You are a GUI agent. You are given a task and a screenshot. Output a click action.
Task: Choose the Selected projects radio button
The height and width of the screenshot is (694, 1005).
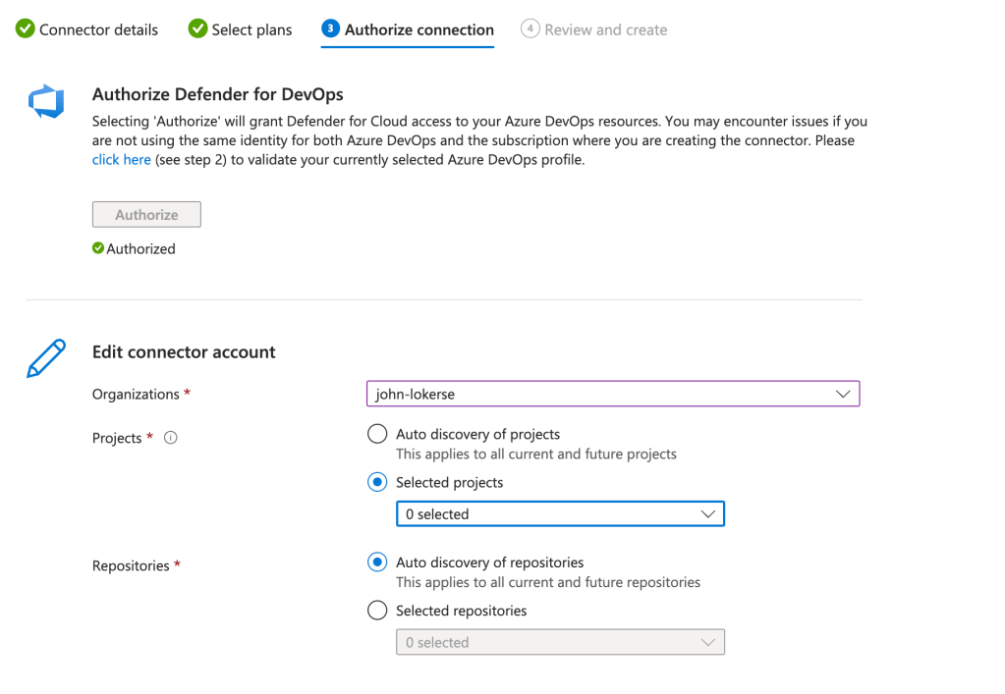377,483
